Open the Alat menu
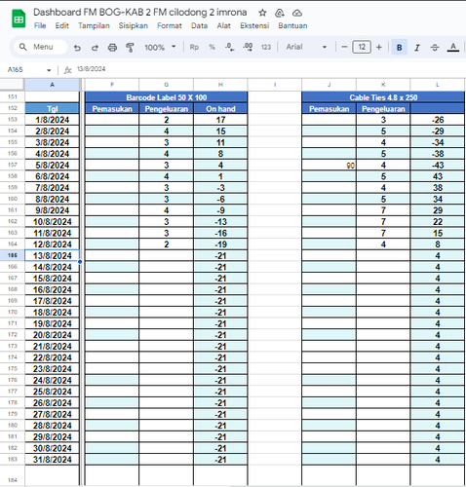 (x=223, y=25)
